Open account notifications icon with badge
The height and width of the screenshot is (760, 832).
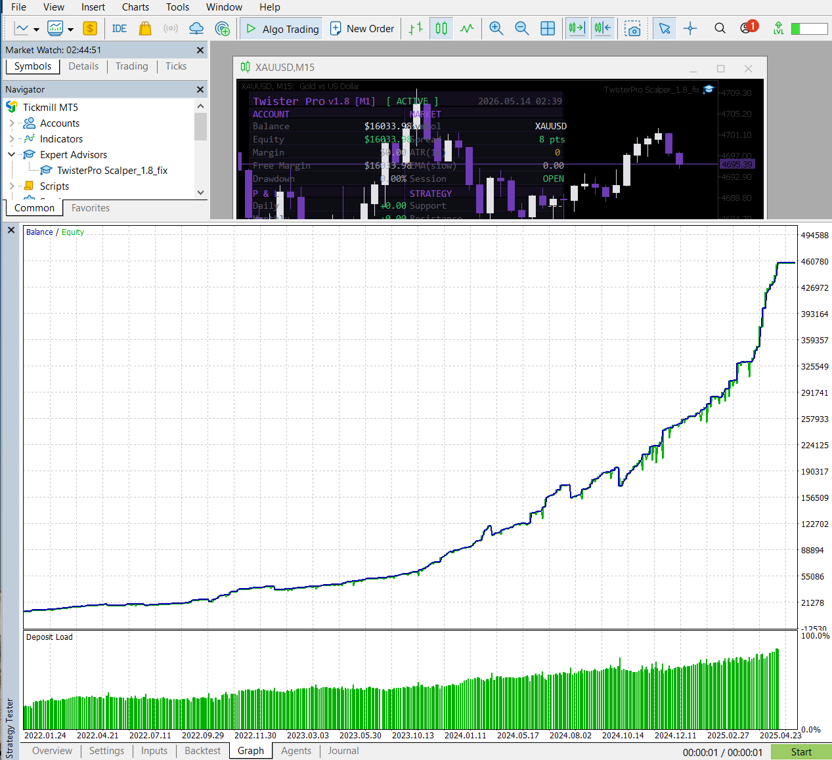748,28
